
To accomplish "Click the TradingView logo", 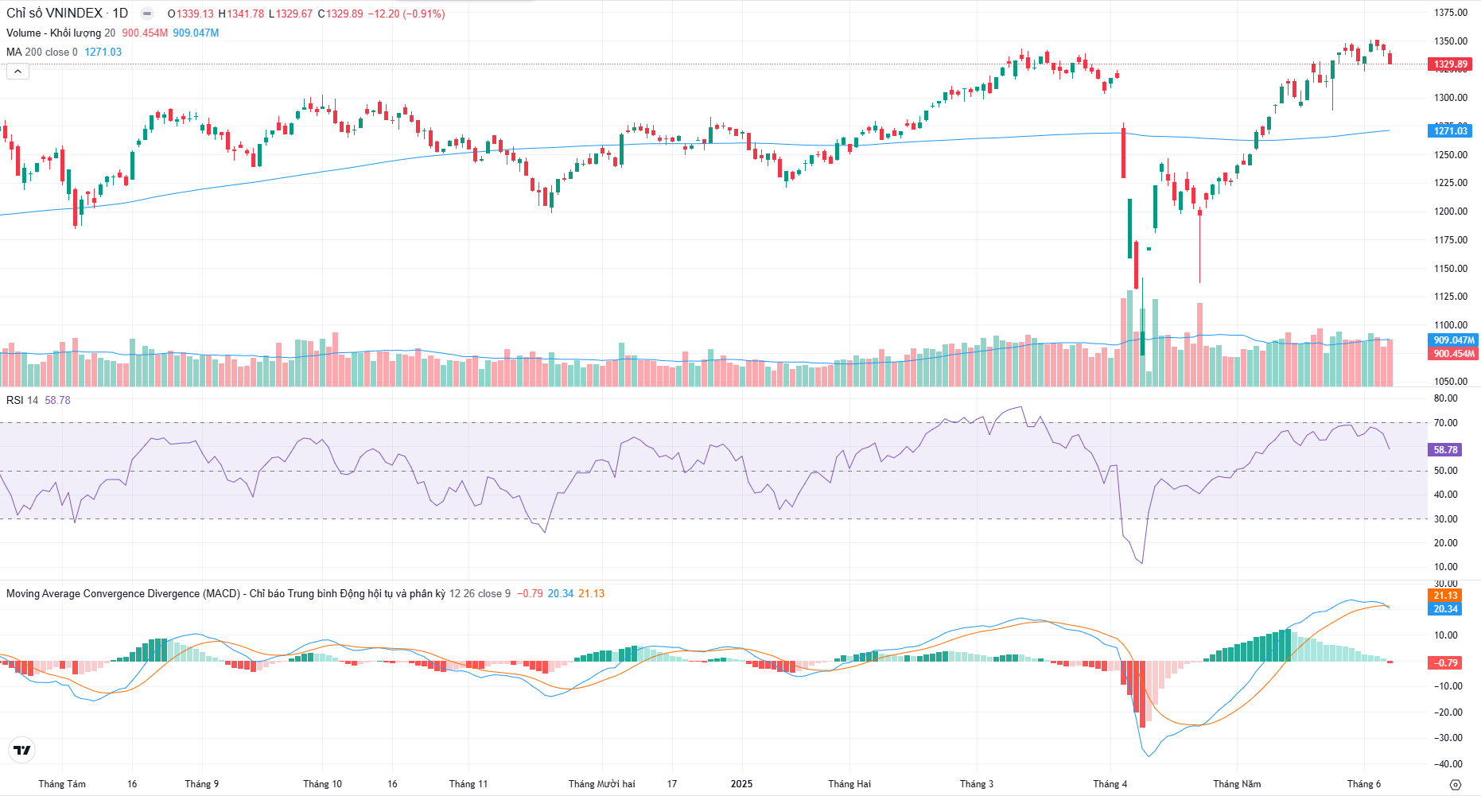I will (x=22, y=750).
